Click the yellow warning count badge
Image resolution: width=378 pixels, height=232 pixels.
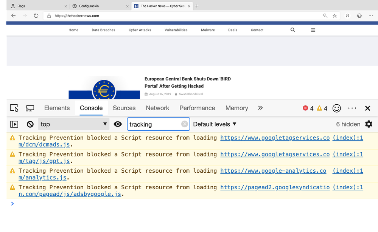pos(322,108)
